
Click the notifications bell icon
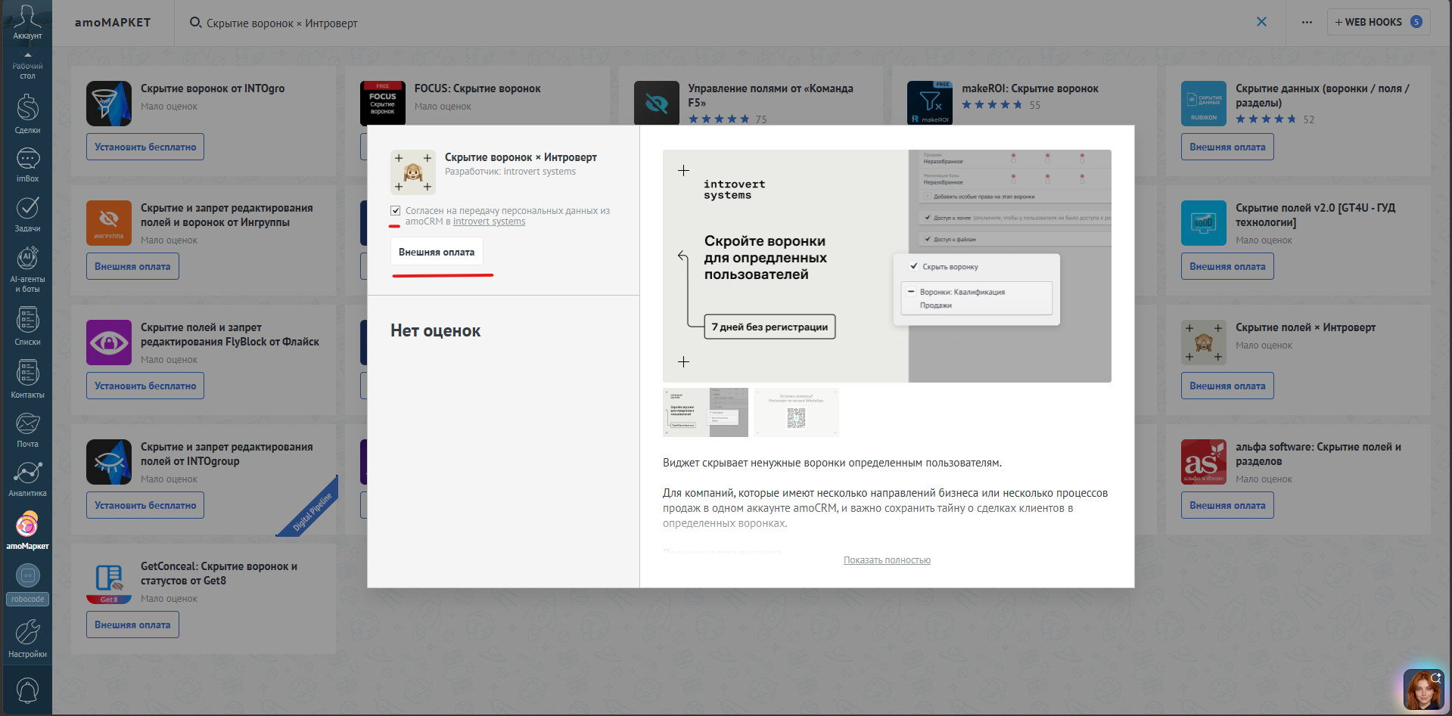(x=27, y=690)
